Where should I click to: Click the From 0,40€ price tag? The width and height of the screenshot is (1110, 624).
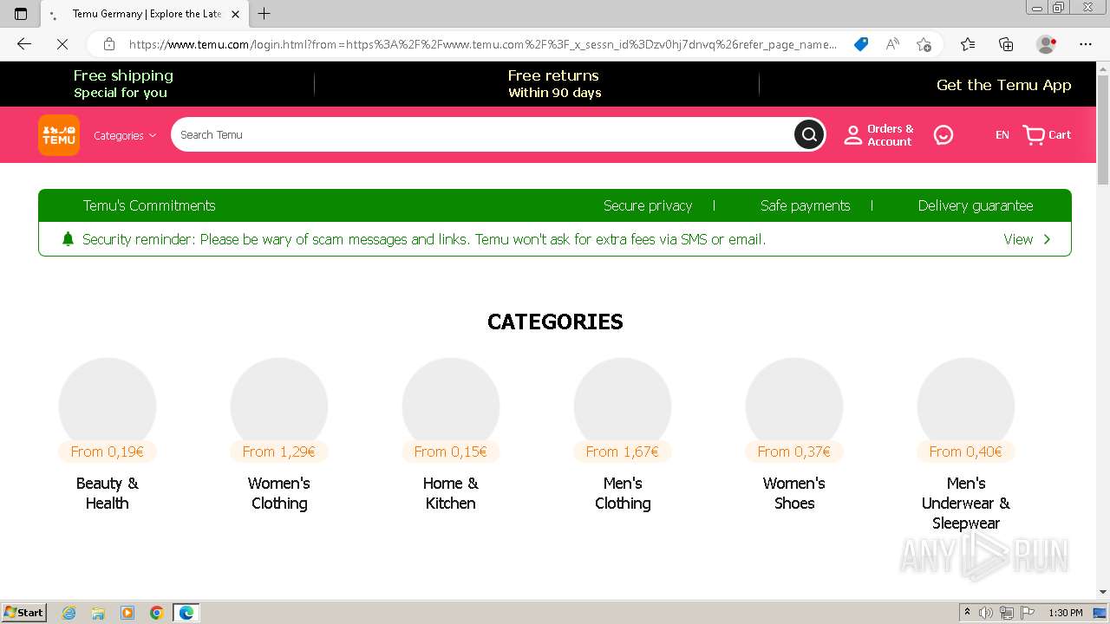[x=966, y=452]
